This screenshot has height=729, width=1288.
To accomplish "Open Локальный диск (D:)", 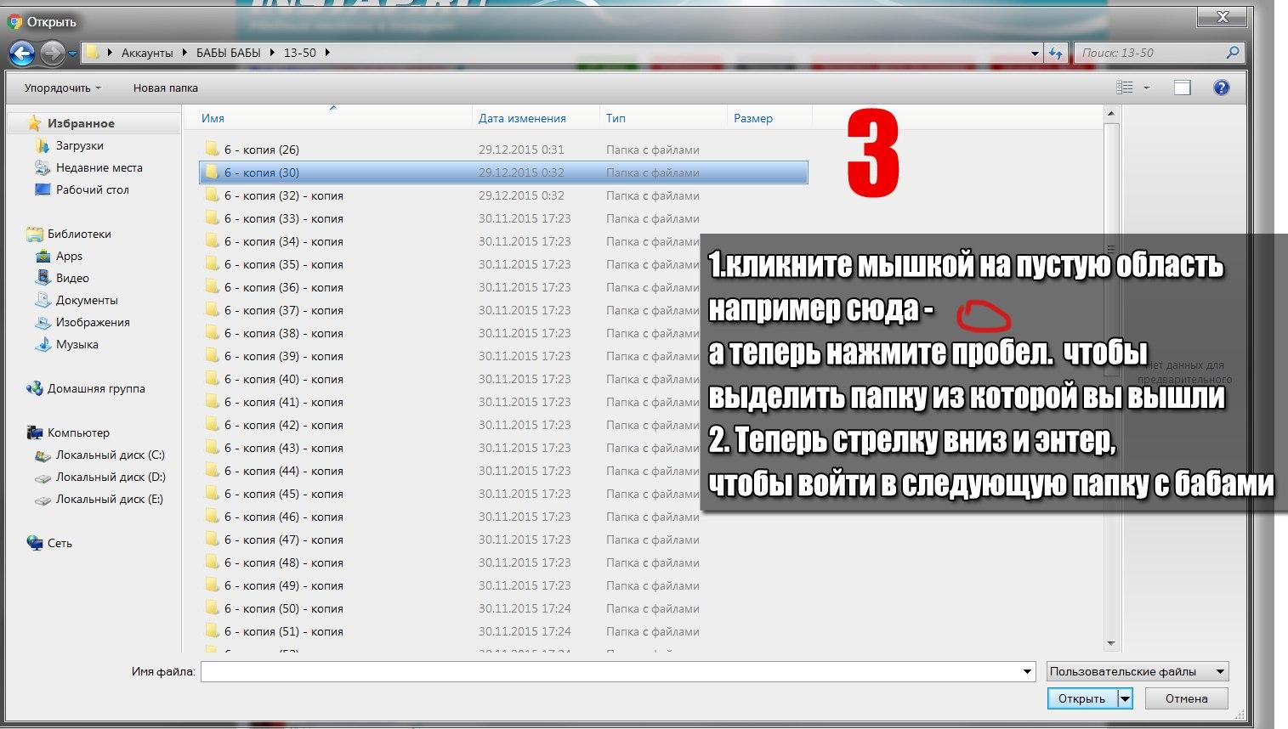I will tap(110, 477).
